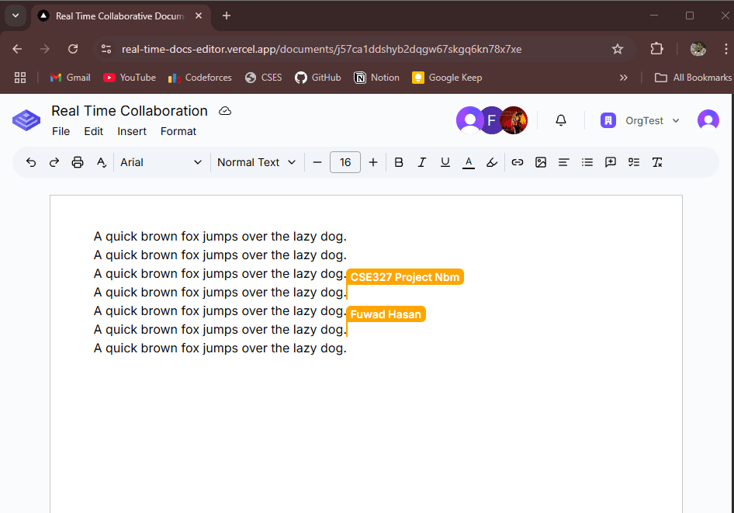Image resolution: width=734 pixels, height=513 pixels.
Task: Open the Normal Text style dropdown
Action: click(x=256, y=162)
